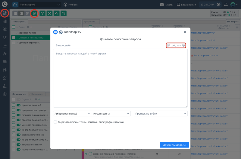Open the 'Тулбокс' menu in header

(x=71, y=5)
